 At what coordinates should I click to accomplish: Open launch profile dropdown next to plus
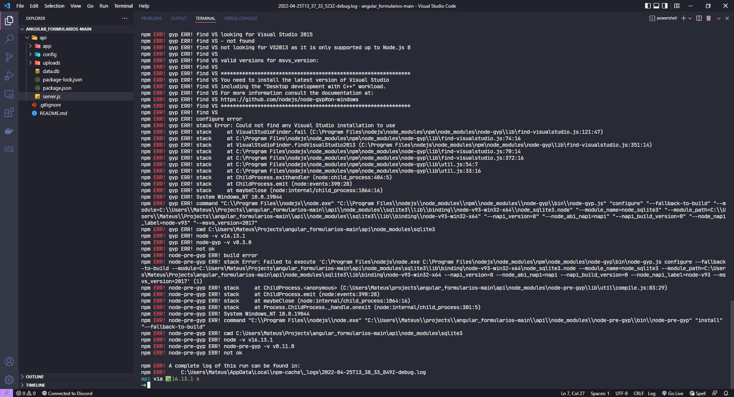[x=690, y=18]
